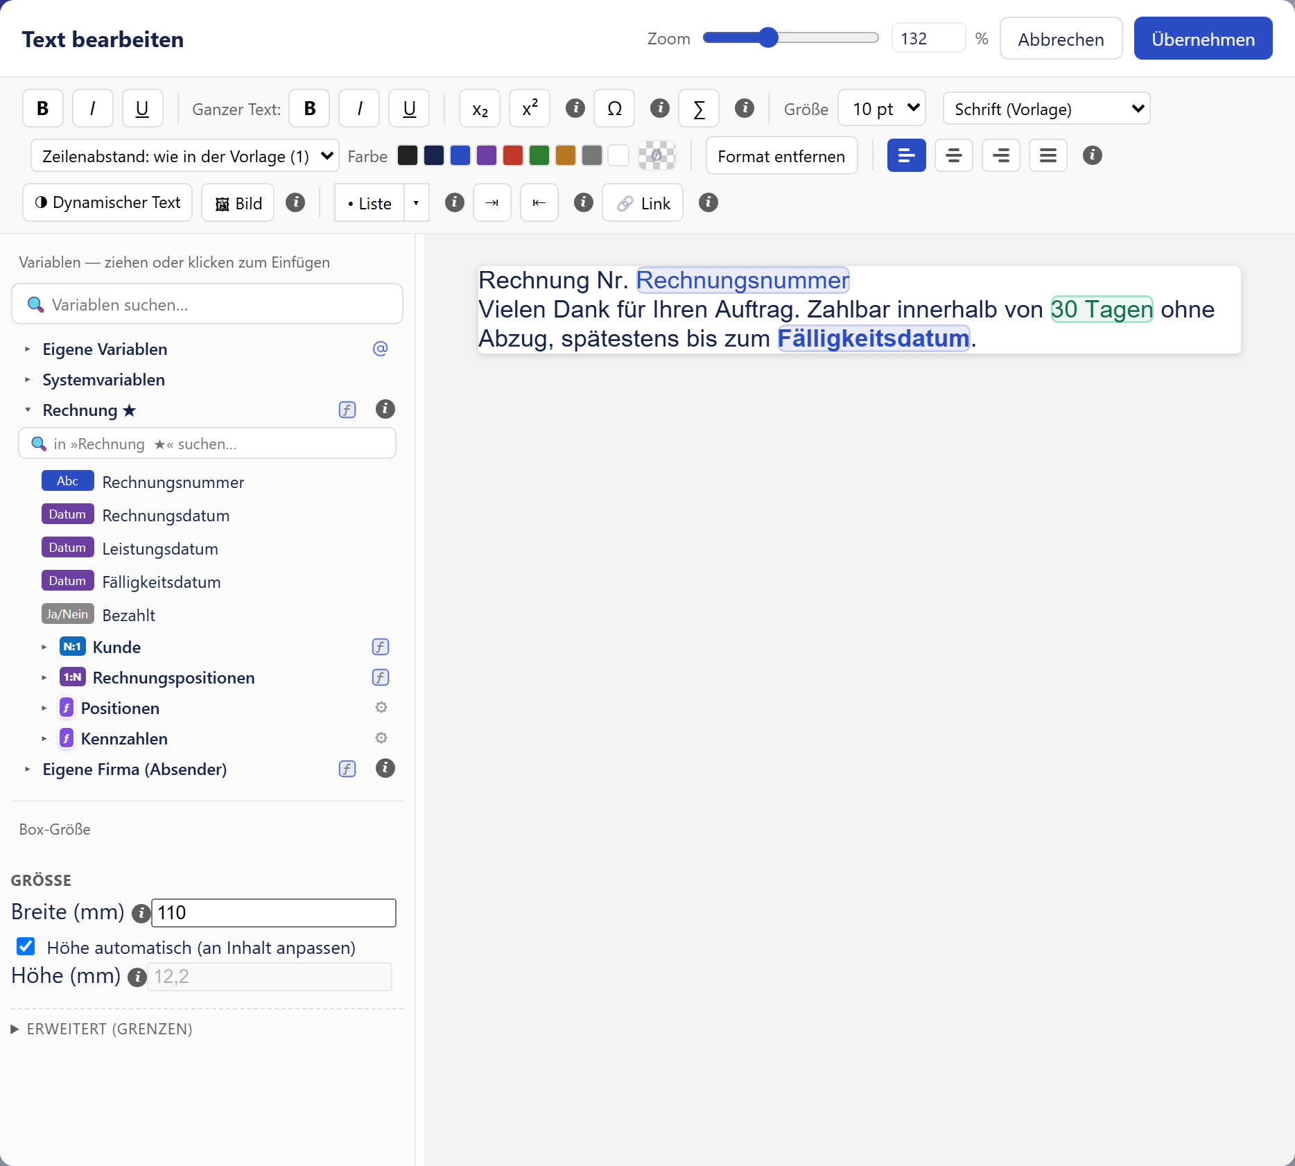This screenshot has height=1166, width=1295.
Task: Open the font size 10 pt dropdown
Action: point(882,109)
